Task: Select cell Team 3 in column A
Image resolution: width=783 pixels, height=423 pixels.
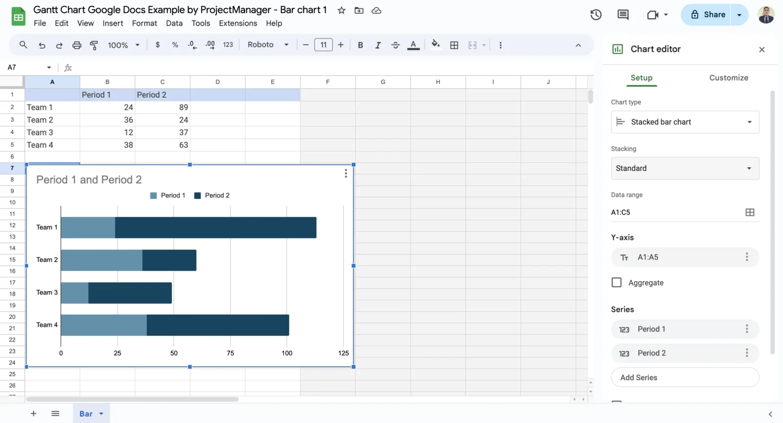Action: [52, 133]
